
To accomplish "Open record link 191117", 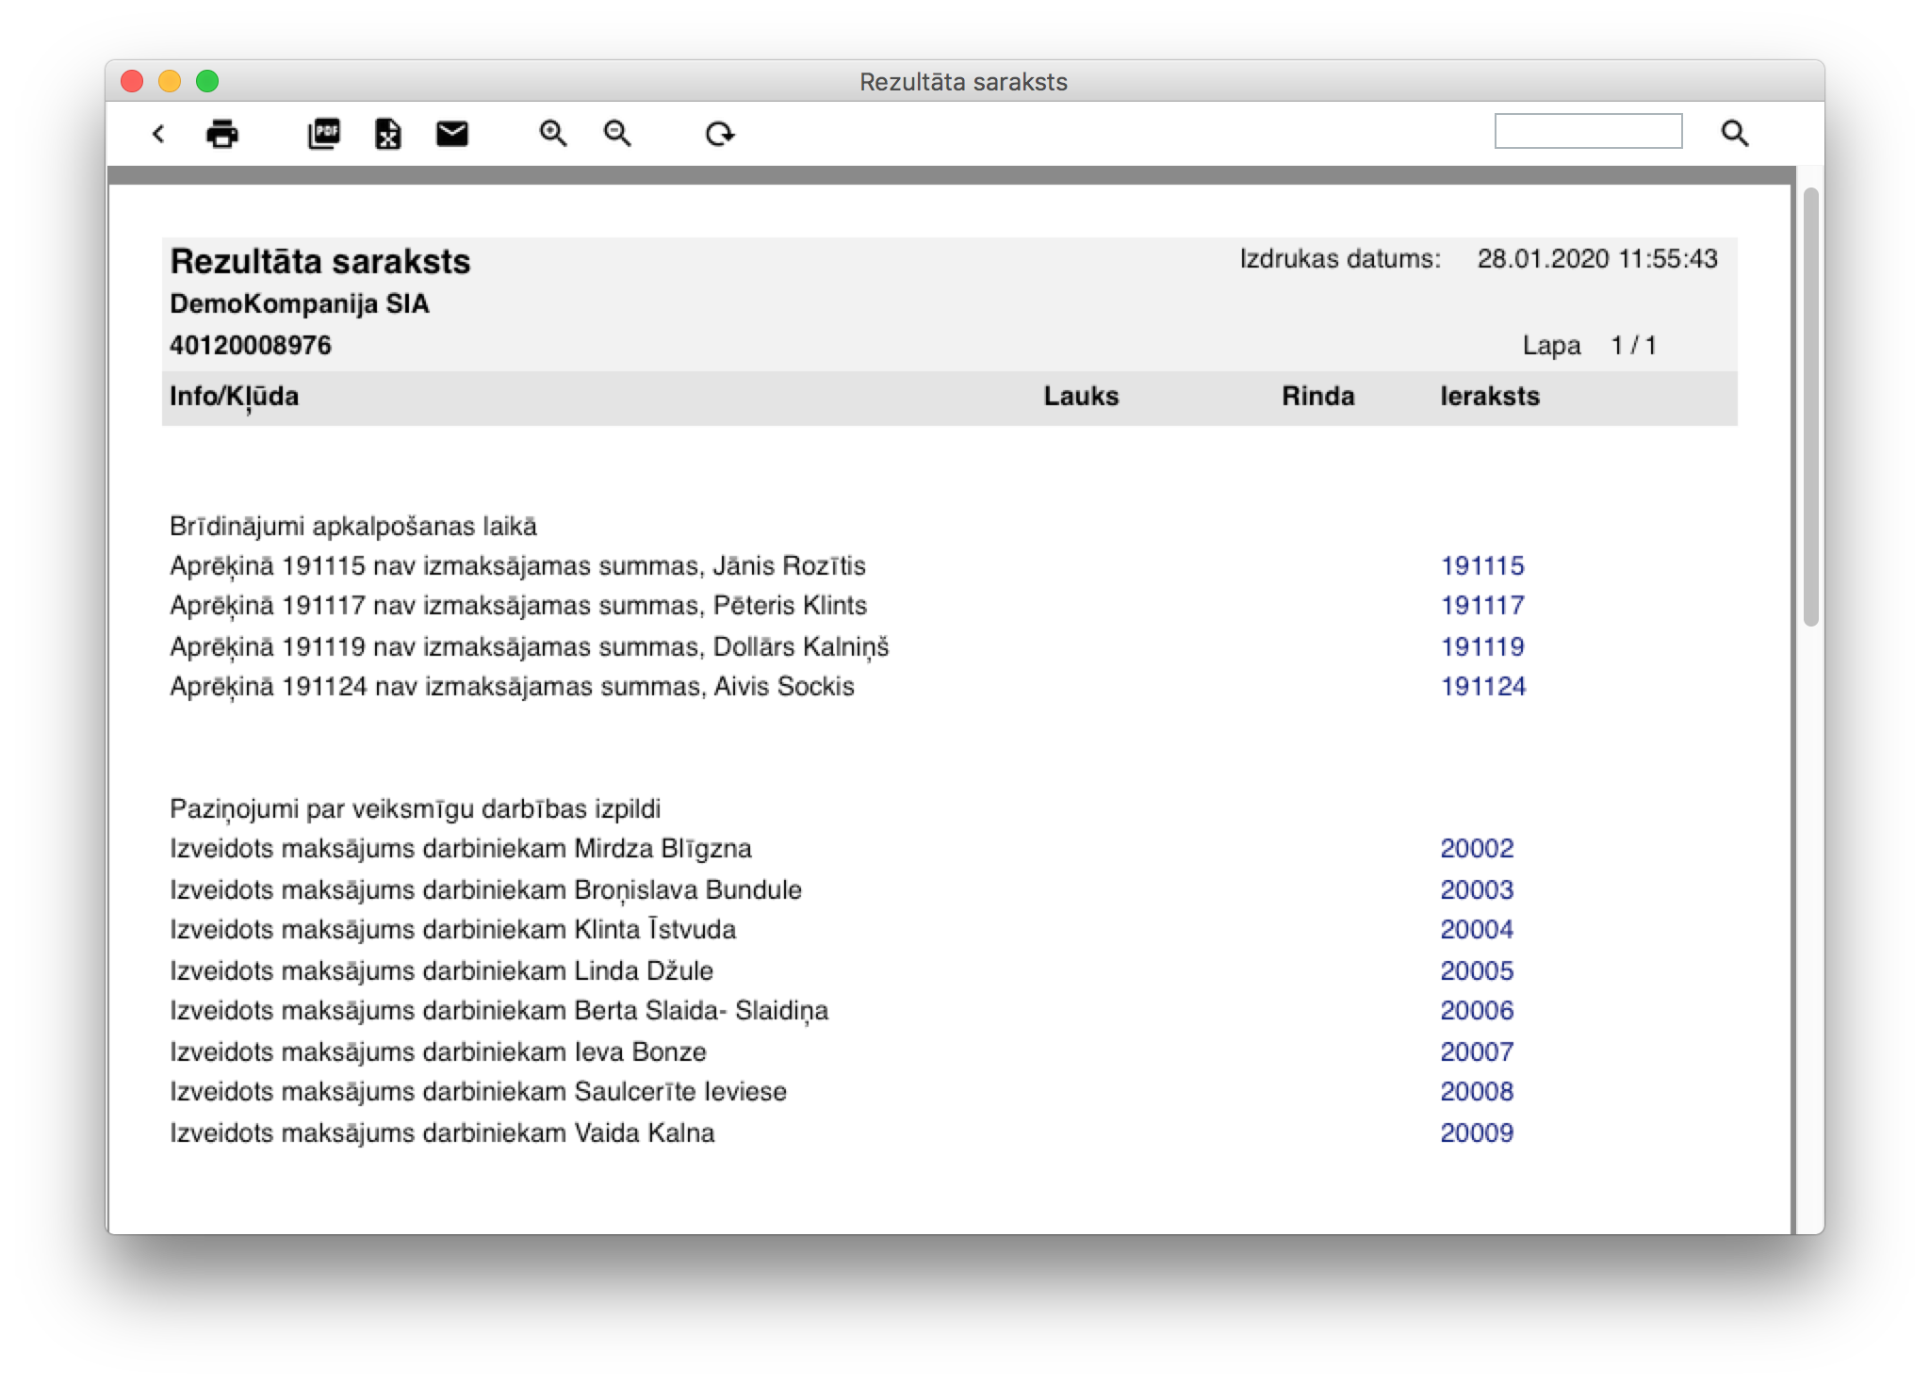I will point(1482,606).
